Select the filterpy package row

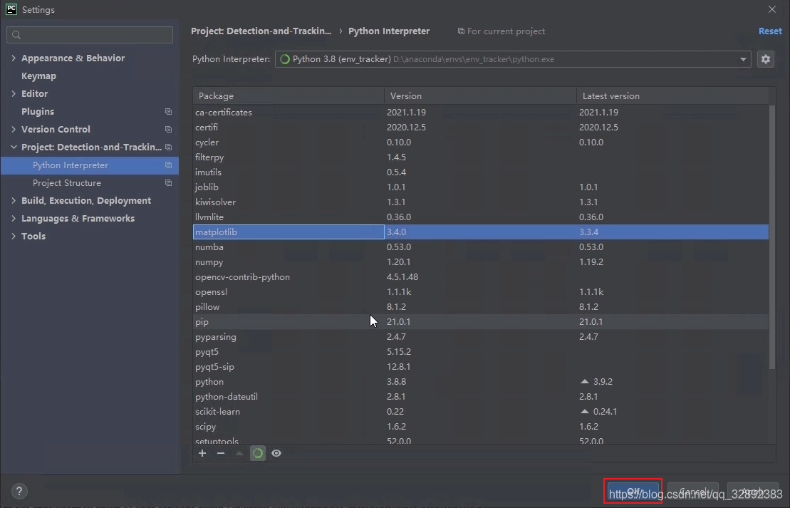click(481, 157)
